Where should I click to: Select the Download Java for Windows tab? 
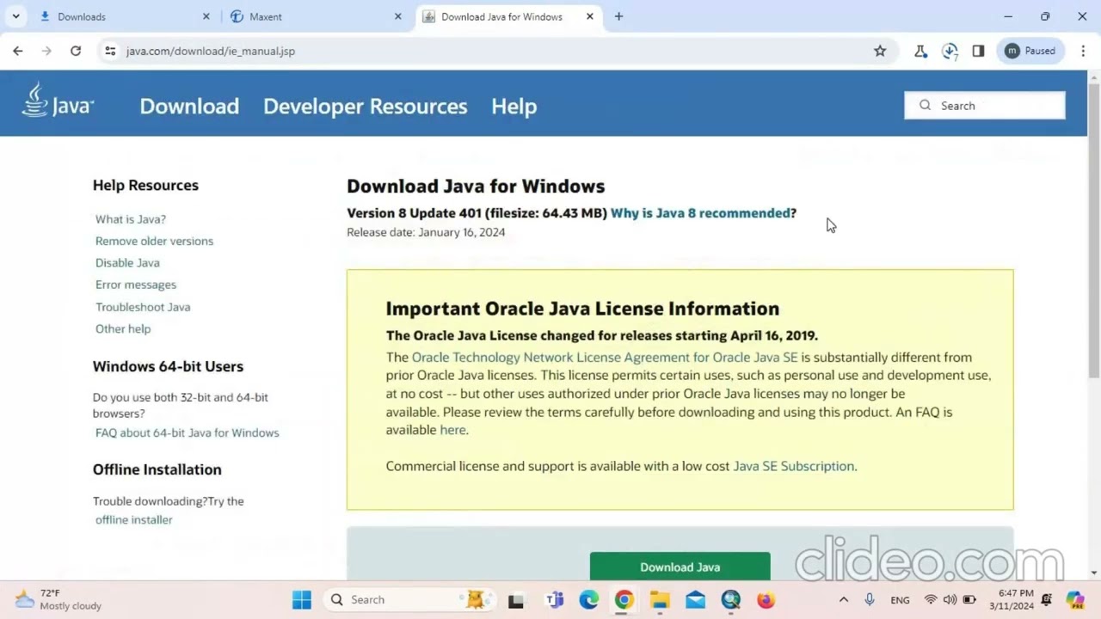click(509, 16)
